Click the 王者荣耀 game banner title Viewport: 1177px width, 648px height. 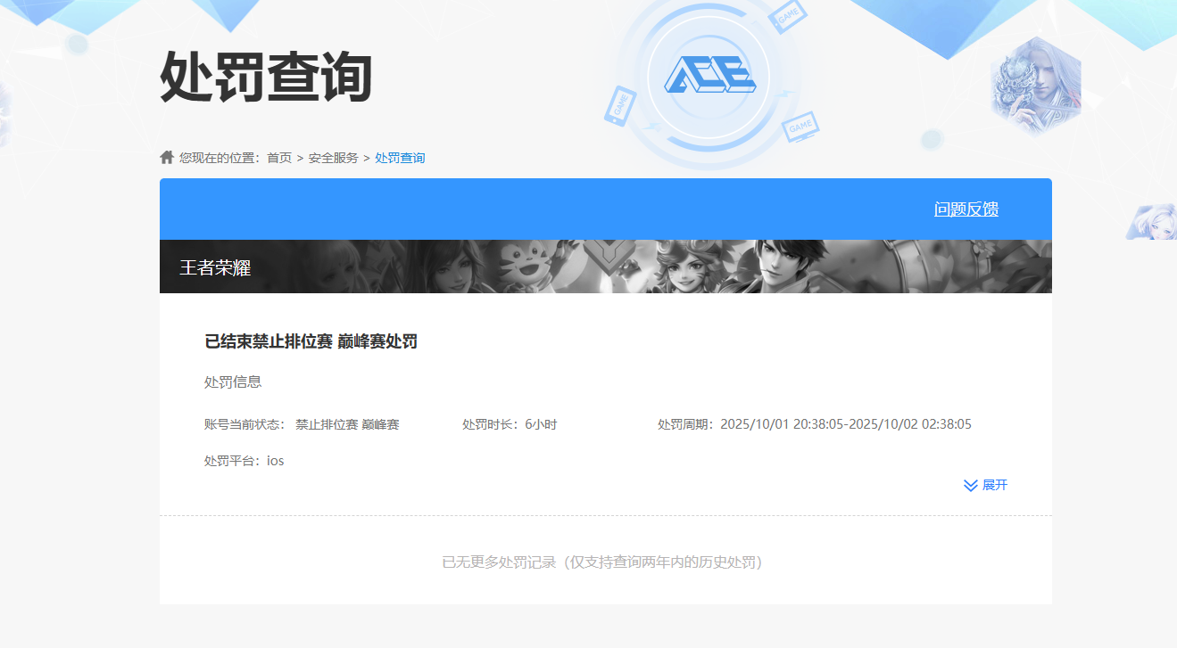215,267
